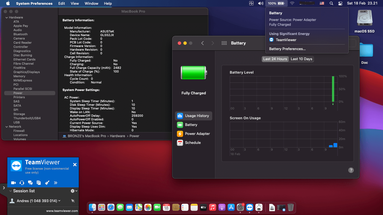The height and width of the screenshot is (215, 383).
Task: Collapse the Hardware tree section
Action: tap(7, 17)
